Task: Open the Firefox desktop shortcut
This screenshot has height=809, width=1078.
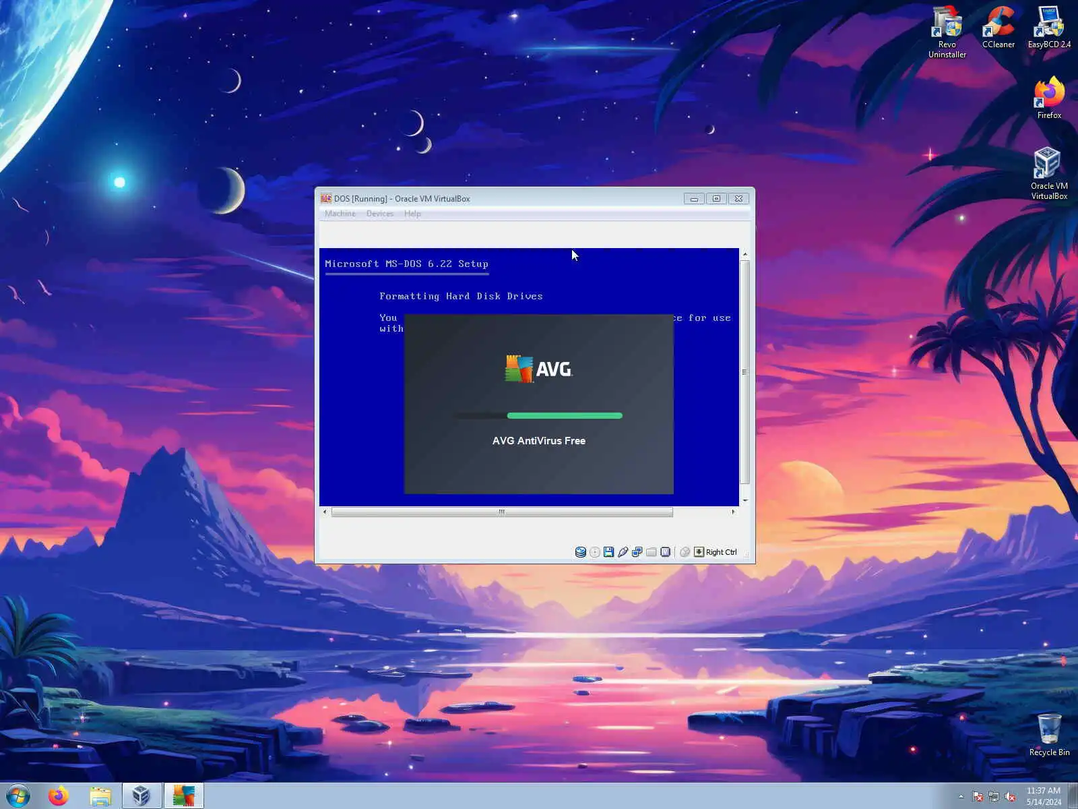Action: point(1049,98)
